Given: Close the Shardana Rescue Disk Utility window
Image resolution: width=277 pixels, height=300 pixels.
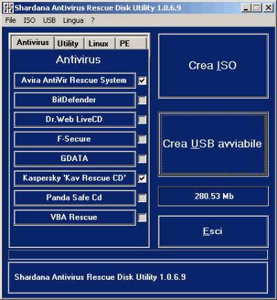Looking at the screenshot, I should 269,8.
